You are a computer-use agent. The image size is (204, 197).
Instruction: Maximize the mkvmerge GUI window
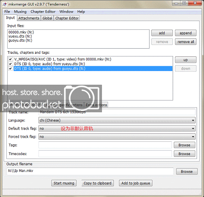[184, 3]
